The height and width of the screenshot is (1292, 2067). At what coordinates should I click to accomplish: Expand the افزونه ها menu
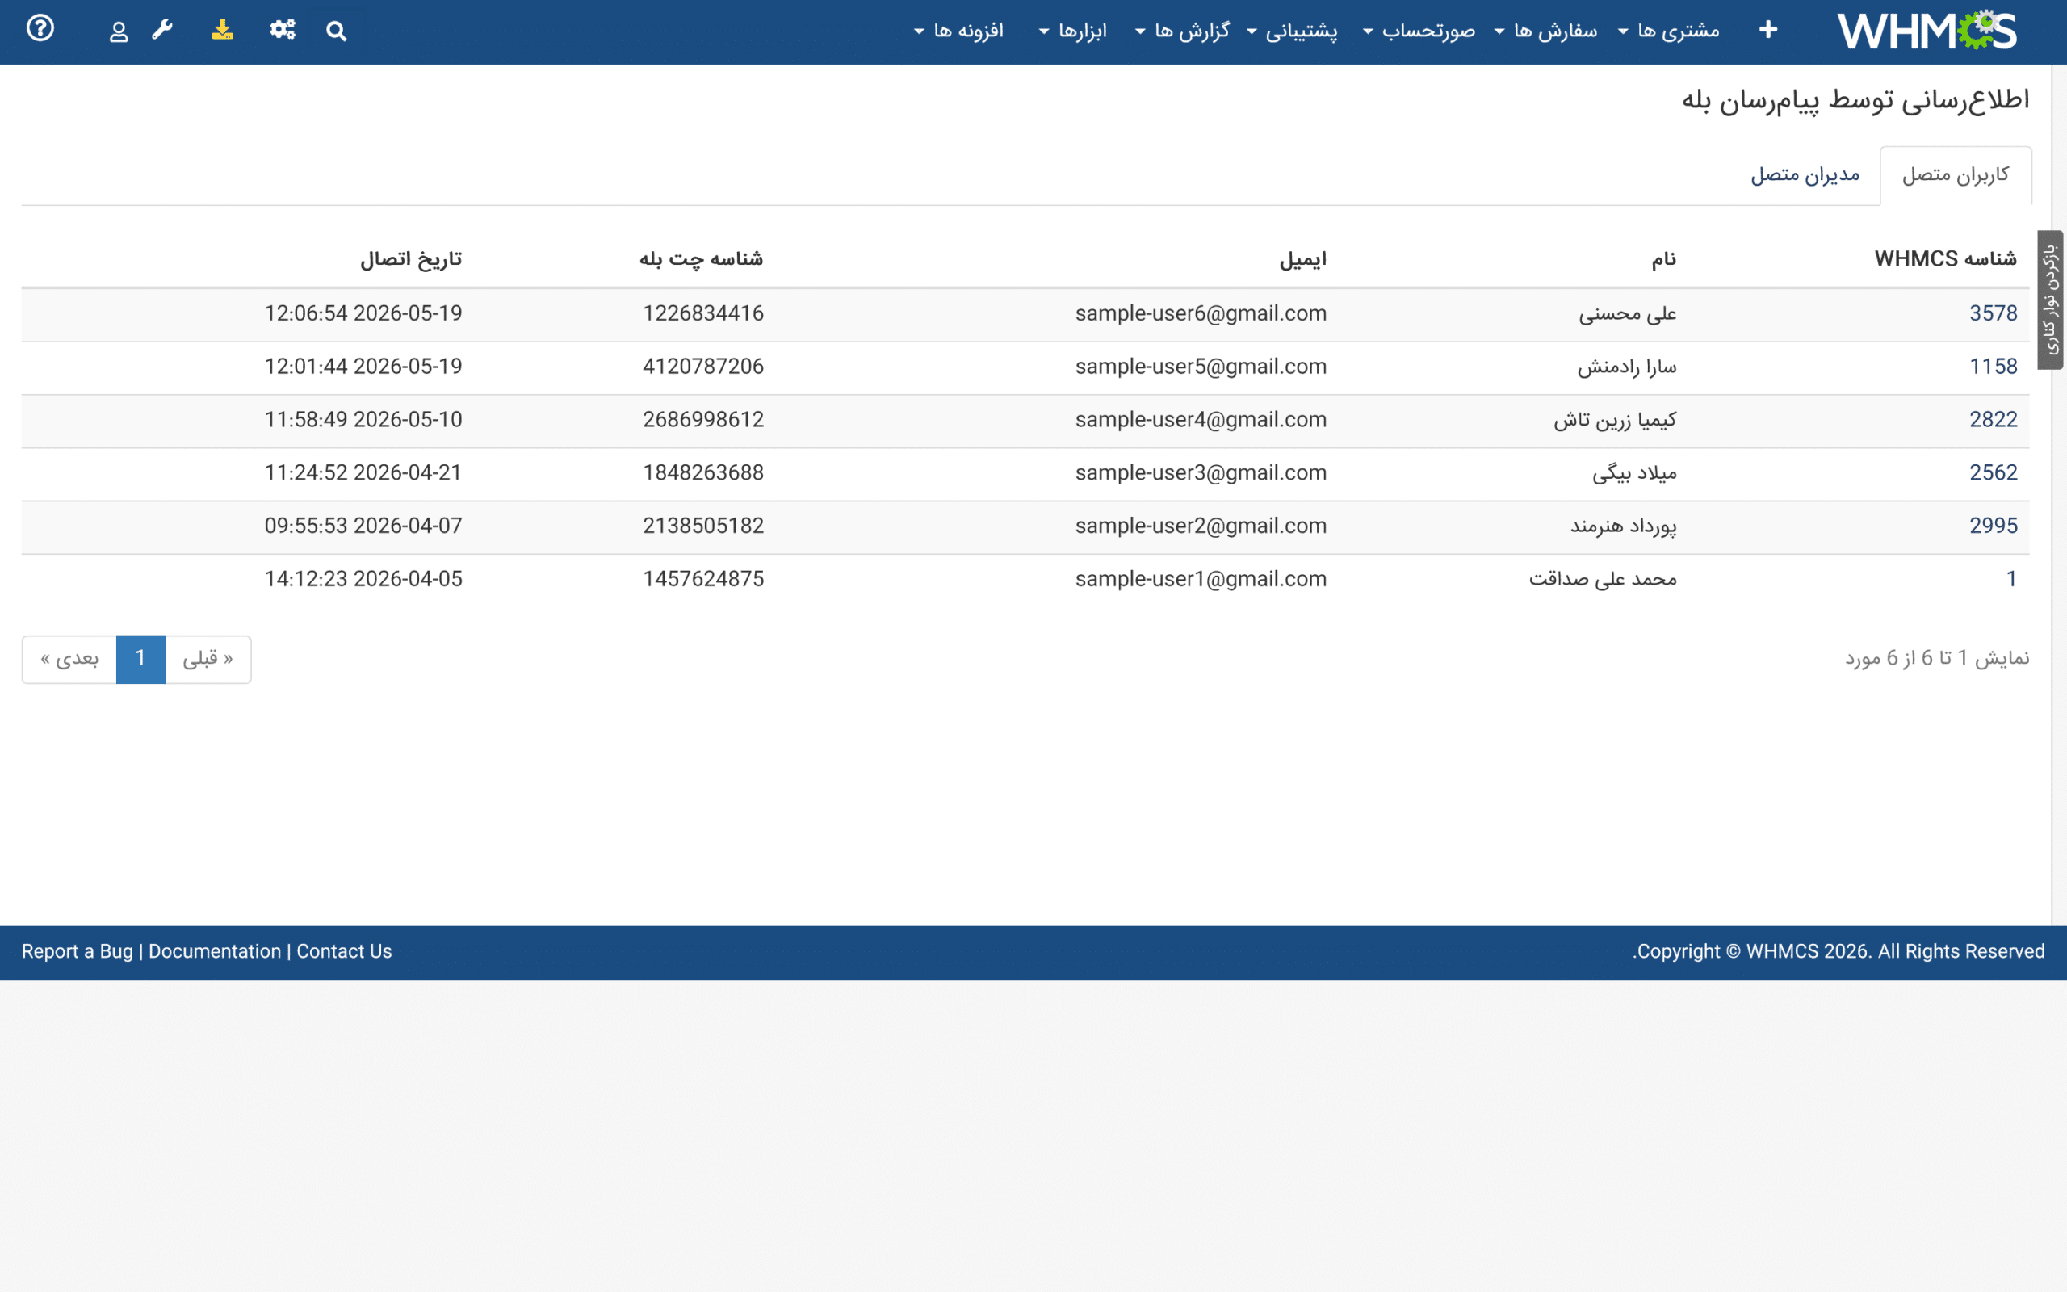pyautogui.click(x=959, y=31)
